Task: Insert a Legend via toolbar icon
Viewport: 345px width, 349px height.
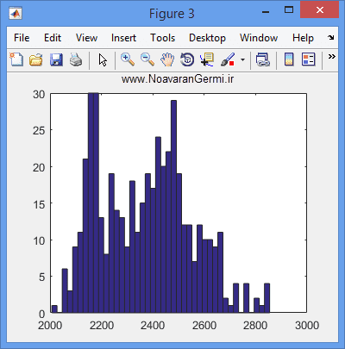Action: pyautogui.click(x=309, y=59)
